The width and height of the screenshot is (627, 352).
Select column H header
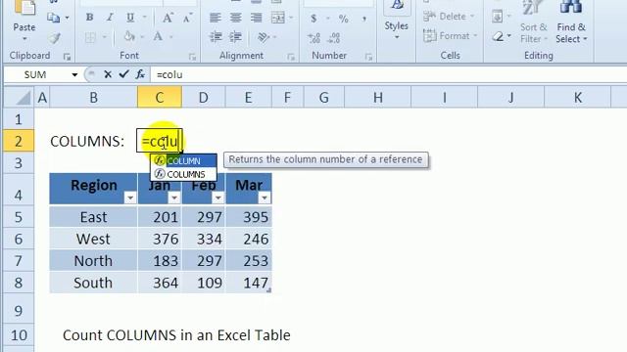click(378, 97)
